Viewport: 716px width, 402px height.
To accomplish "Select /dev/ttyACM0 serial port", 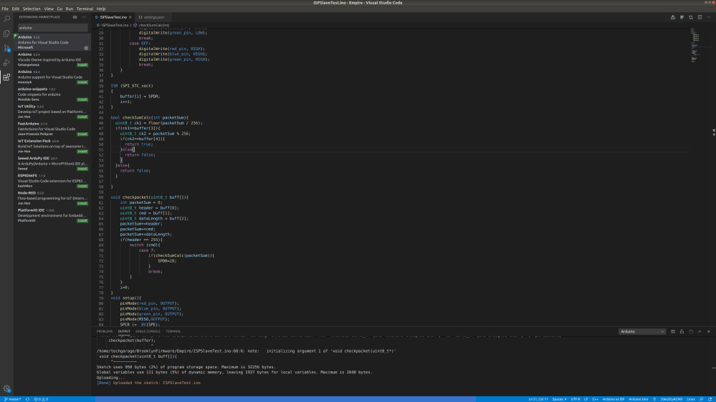I will (x=672, y=399).
